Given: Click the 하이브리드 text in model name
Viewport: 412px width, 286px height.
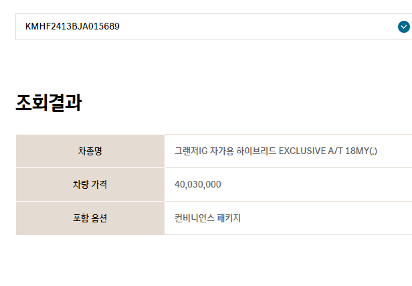Looking at the screenshot, I should click(x=256, y=151).
